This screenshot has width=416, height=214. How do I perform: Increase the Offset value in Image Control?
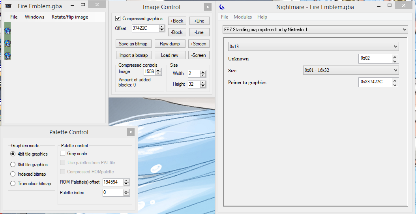coord(162,26)
